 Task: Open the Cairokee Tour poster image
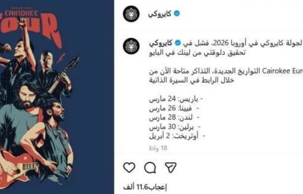(x=57, y=97)
